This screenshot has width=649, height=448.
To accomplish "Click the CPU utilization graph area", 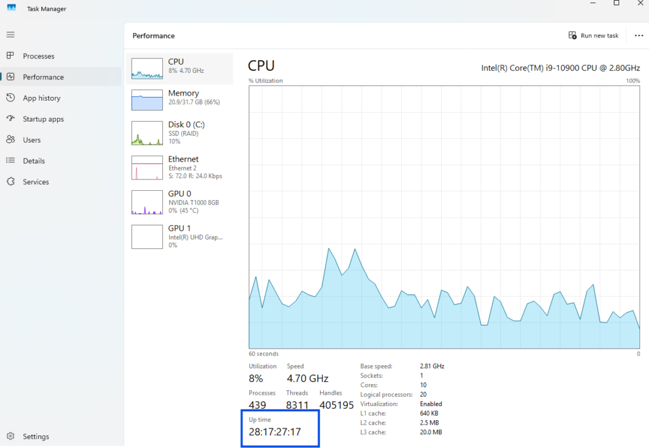I will [x=444, y=217].
